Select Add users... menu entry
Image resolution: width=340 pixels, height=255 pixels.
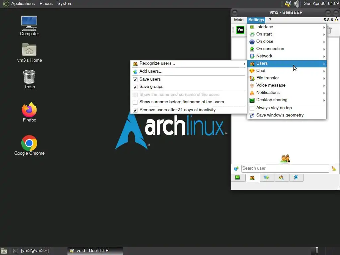(x=189, y=71)
